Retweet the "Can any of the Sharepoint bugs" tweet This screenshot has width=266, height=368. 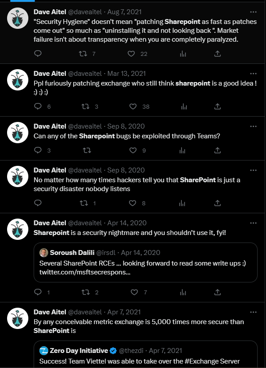87,150
